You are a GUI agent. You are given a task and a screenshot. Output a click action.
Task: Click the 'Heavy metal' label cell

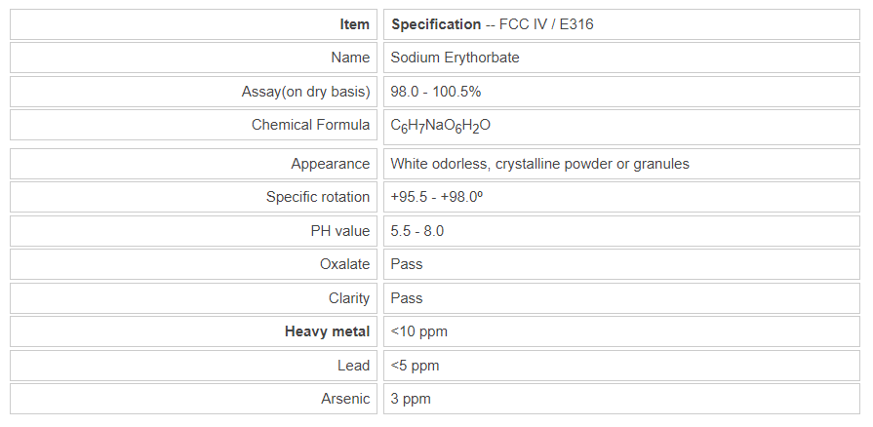pos(327,331)
